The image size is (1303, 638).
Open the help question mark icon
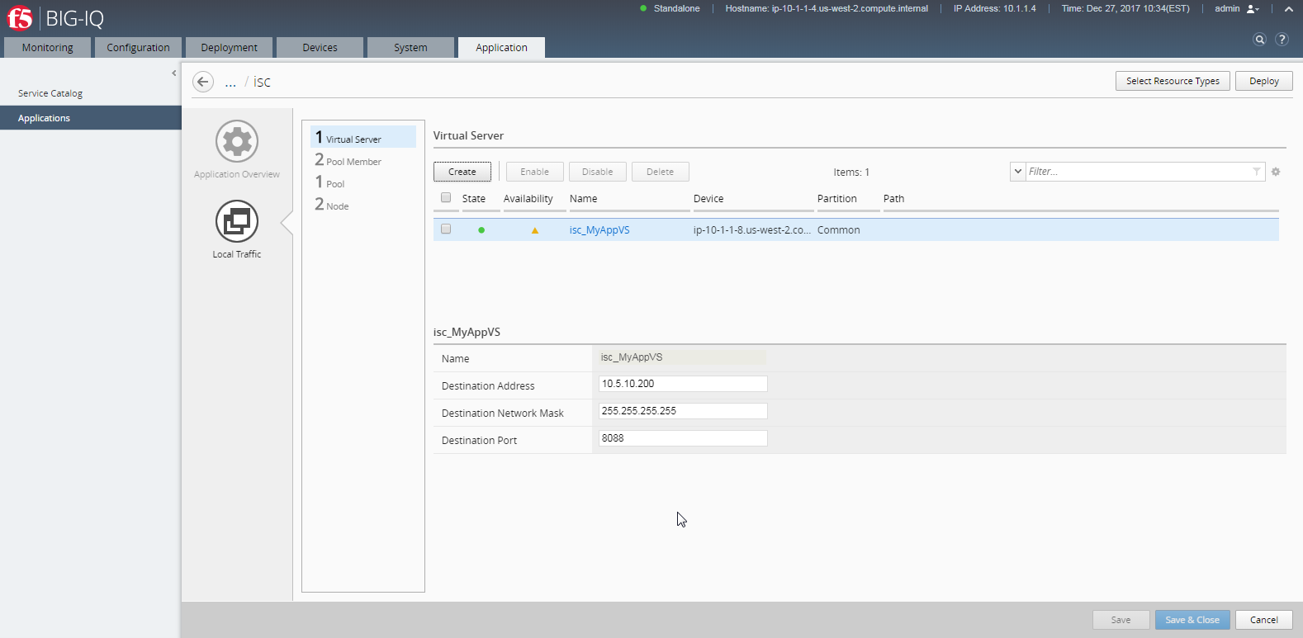(1282, 40)
